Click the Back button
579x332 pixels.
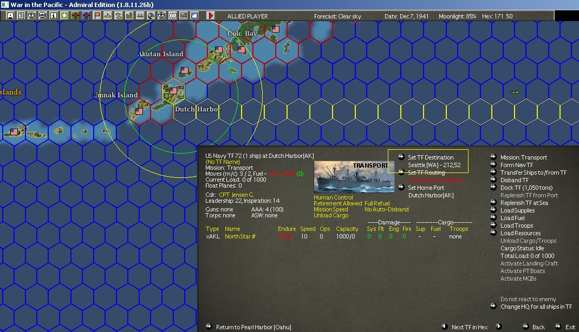(538, 327)
